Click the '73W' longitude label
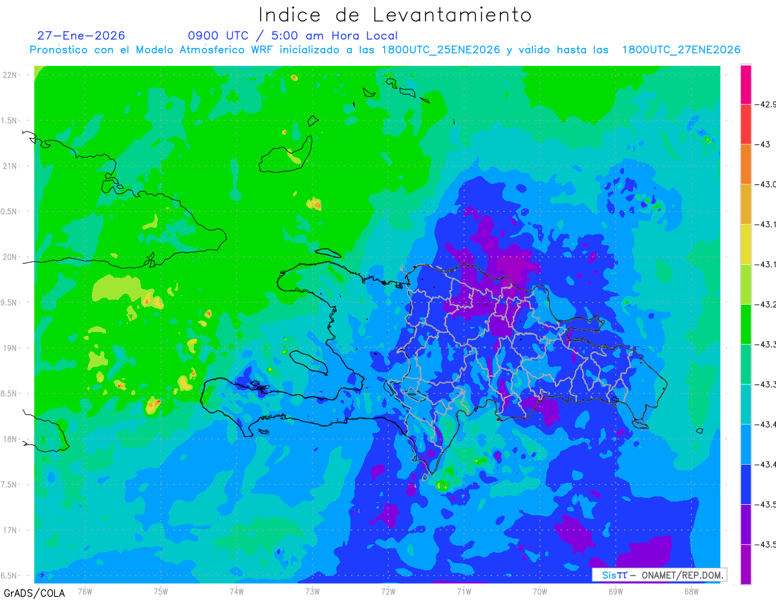The image size is (776, 600). 312,590
